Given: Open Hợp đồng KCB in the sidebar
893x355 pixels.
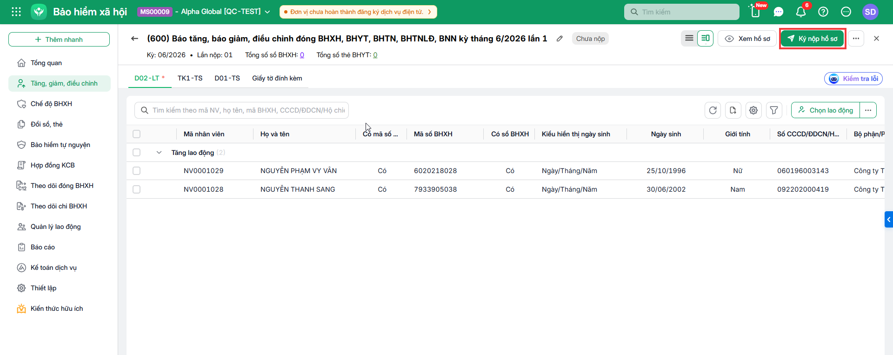Looking at the screenshot, I should pyautogui.click(x=60, y=165).
